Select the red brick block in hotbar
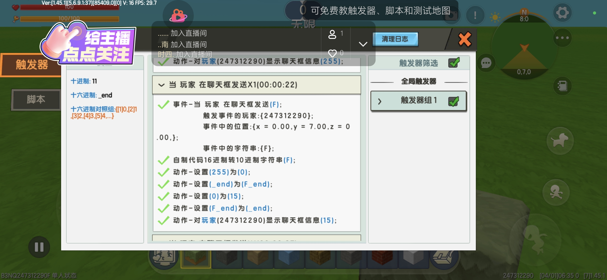 [x=382, y=257]
